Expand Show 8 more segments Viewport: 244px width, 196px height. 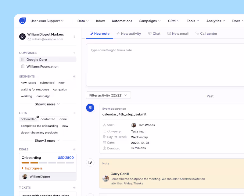click(47, 104)
